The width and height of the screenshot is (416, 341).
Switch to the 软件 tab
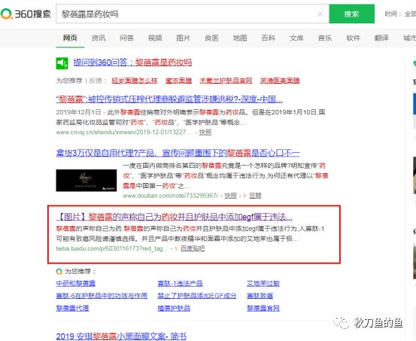tap(353, 38)
